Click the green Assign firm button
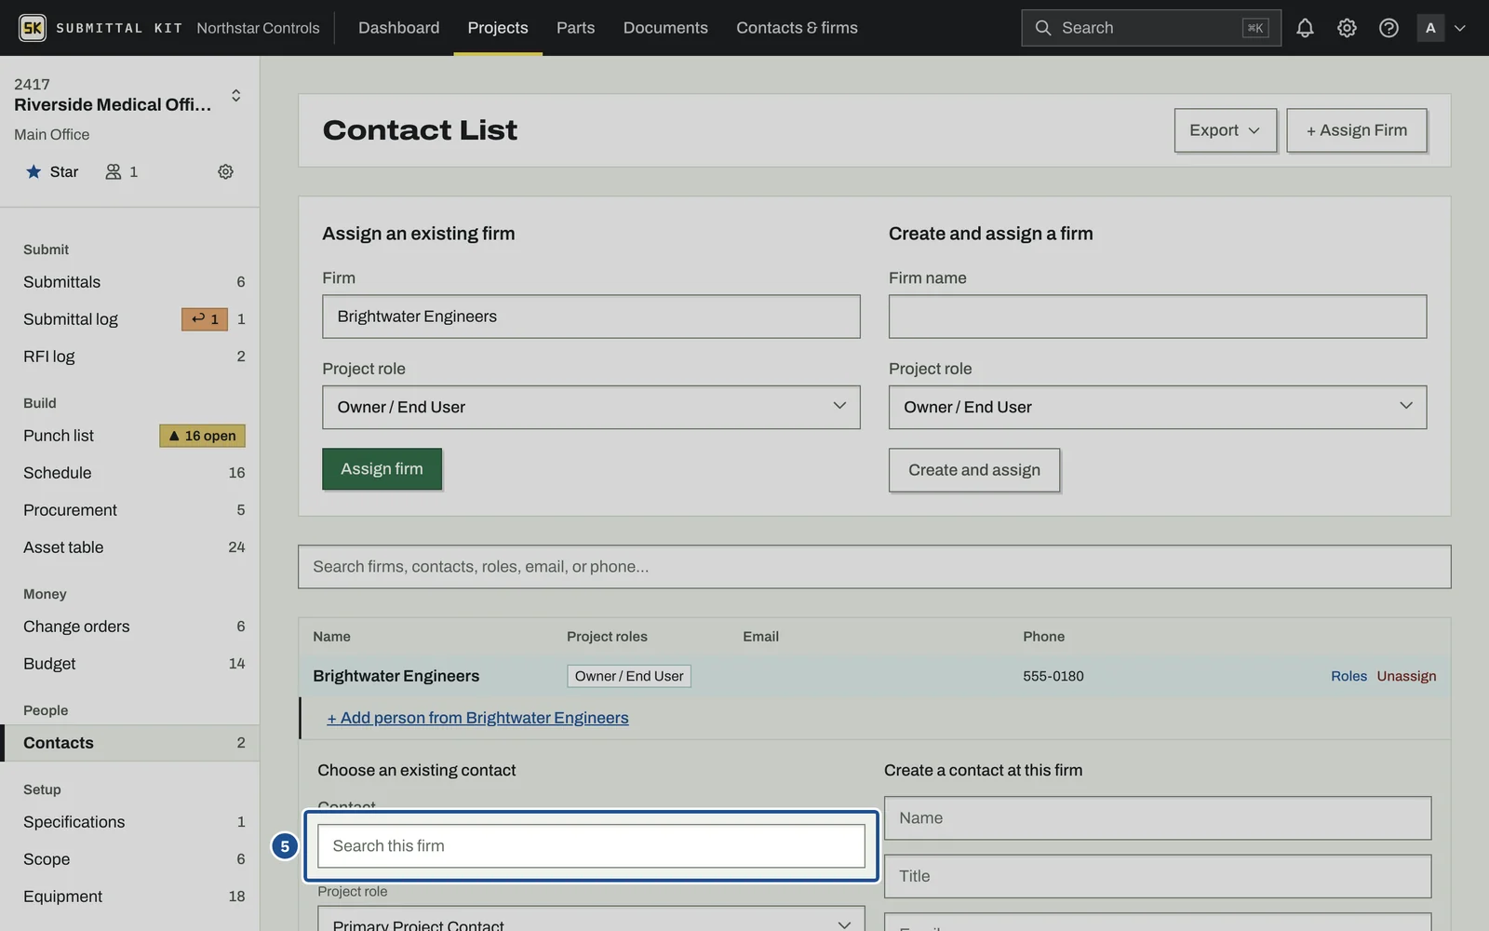This screenshot has width=1489, height=931. (382, 469)
